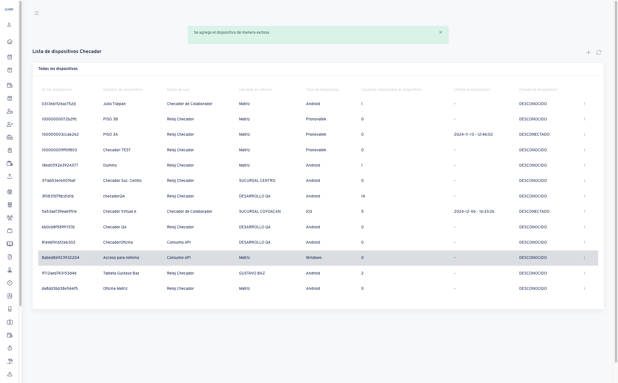Click the briefcase sidebar icon

tap(10, 231)
